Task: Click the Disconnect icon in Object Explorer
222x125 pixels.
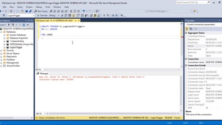Action: pos(12,25)
